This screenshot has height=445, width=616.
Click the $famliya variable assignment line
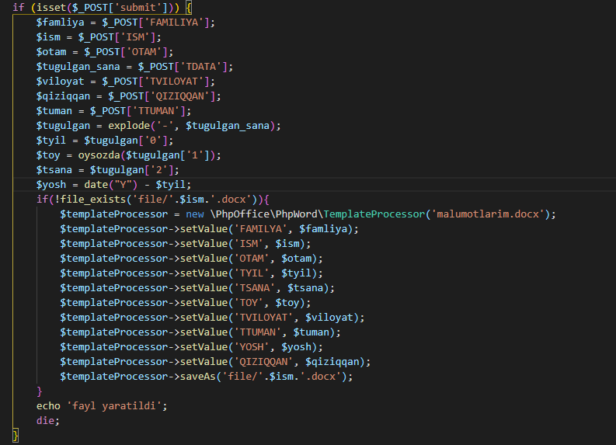(126, 23)
